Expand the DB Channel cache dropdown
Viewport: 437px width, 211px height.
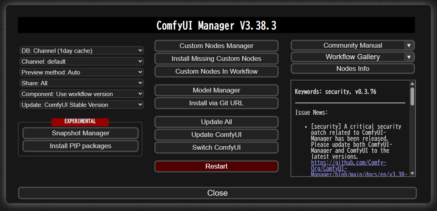point(82,50)
